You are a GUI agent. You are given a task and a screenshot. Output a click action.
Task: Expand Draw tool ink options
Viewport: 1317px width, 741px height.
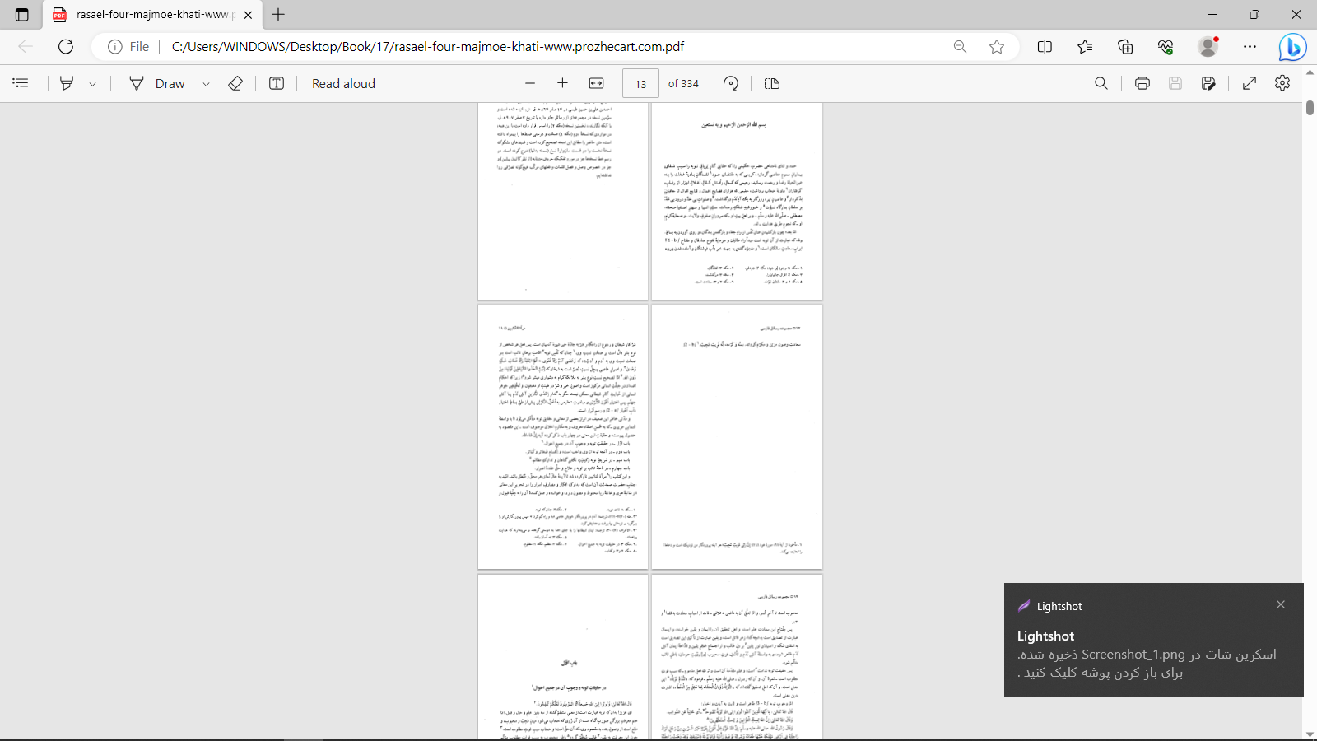click(x=206, y=84)
